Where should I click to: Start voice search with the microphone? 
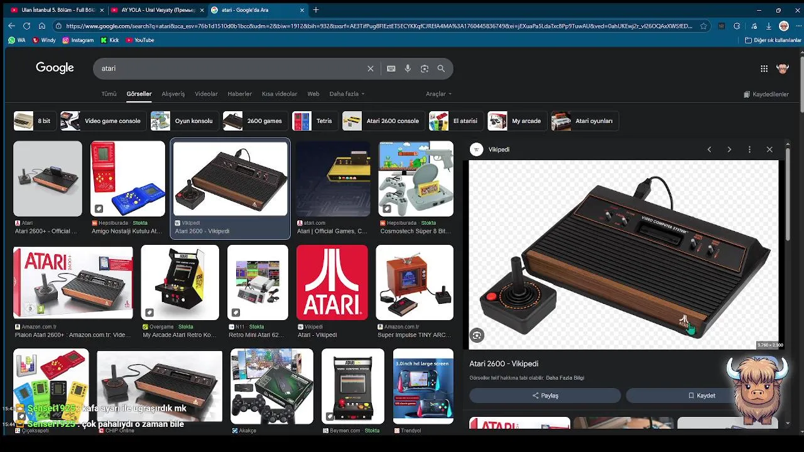click(408, 68)
